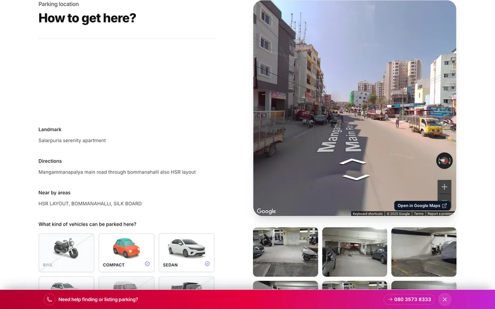This screenshot has height=309, width=495.
Task: Click the Street View compass control
Action: [x=444, y=161]
